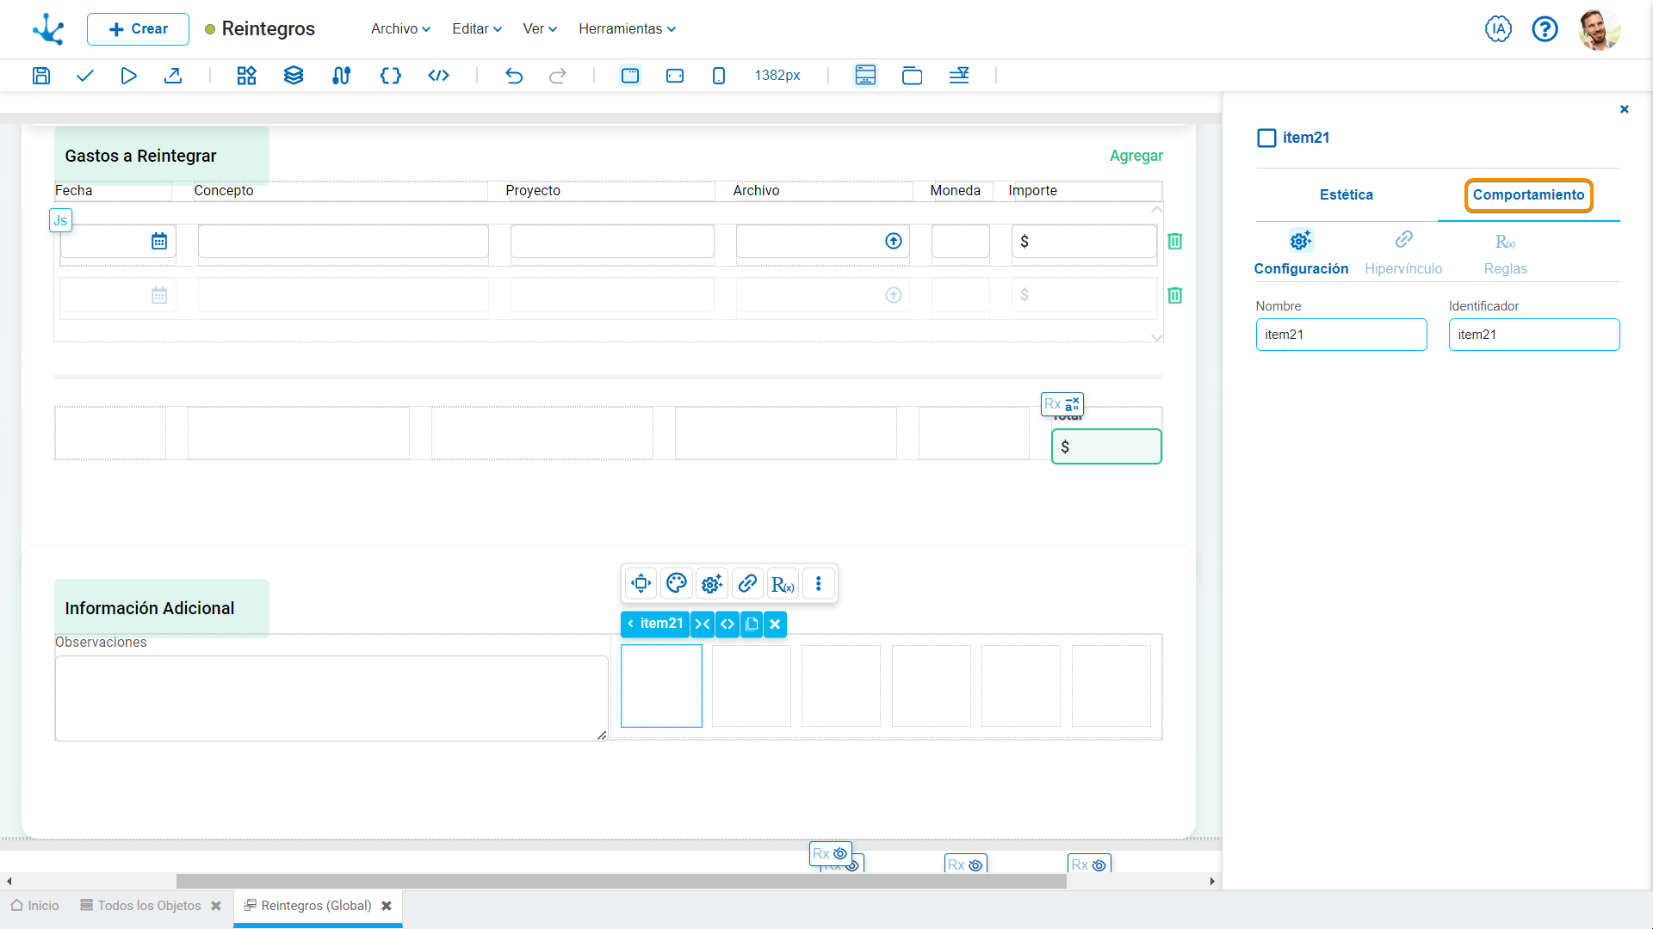
Task: Click the expand code arrows beside item21
Action: tap(727, 624)
